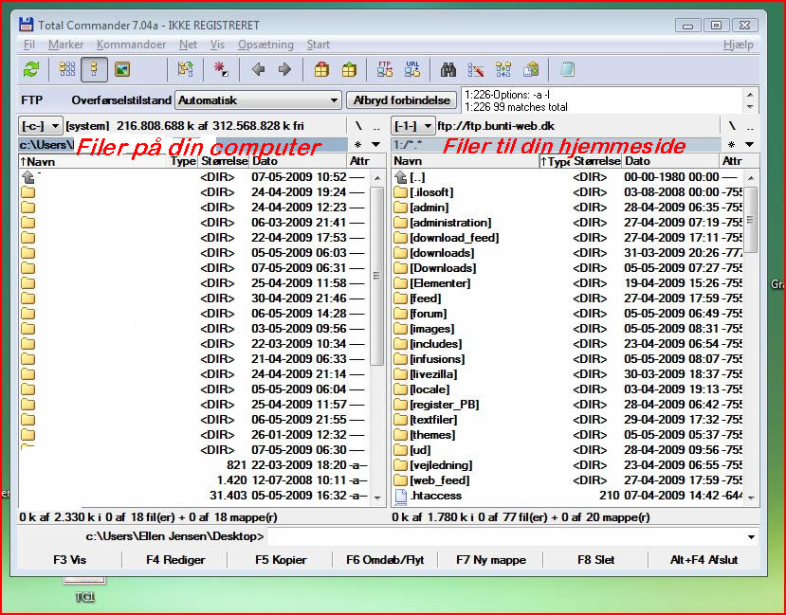
Task: Select the [livezilla] folder row
Action: pyautogui.click(x=568, y=374)
